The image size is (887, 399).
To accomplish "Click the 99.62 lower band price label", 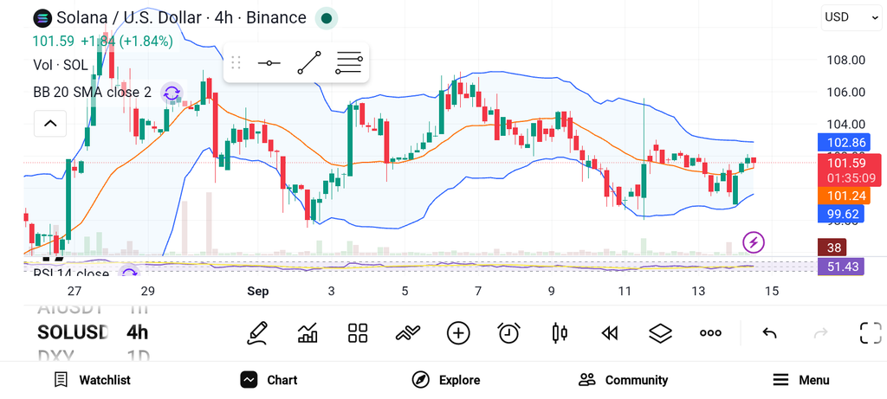I will (x=842, y=214).
